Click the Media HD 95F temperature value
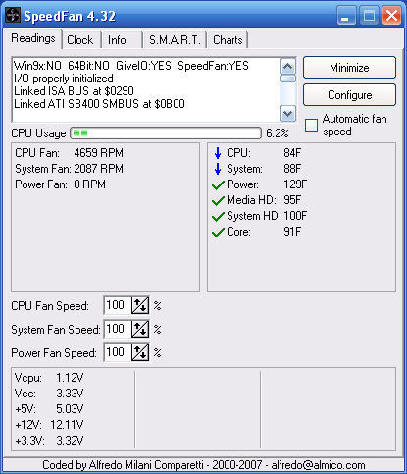Image resolution: width=407 pixels, height=474 pixels. click(292, 200)
